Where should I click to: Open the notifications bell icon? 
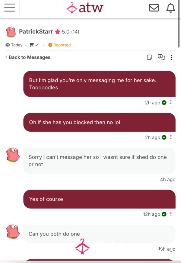click(x=171, y=8)
